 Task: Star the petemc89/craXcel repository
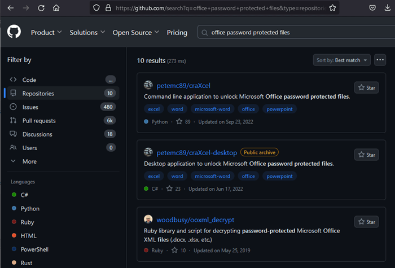366,87
